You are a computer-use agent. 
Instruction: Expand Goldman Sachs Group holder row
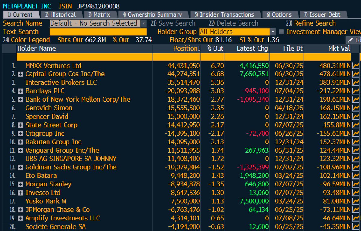(x=20, y=167)
